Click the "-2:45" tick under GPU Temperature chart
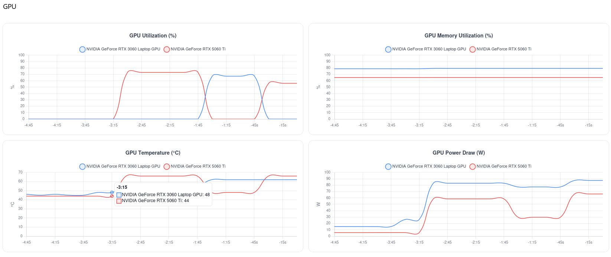 point(140,243)
